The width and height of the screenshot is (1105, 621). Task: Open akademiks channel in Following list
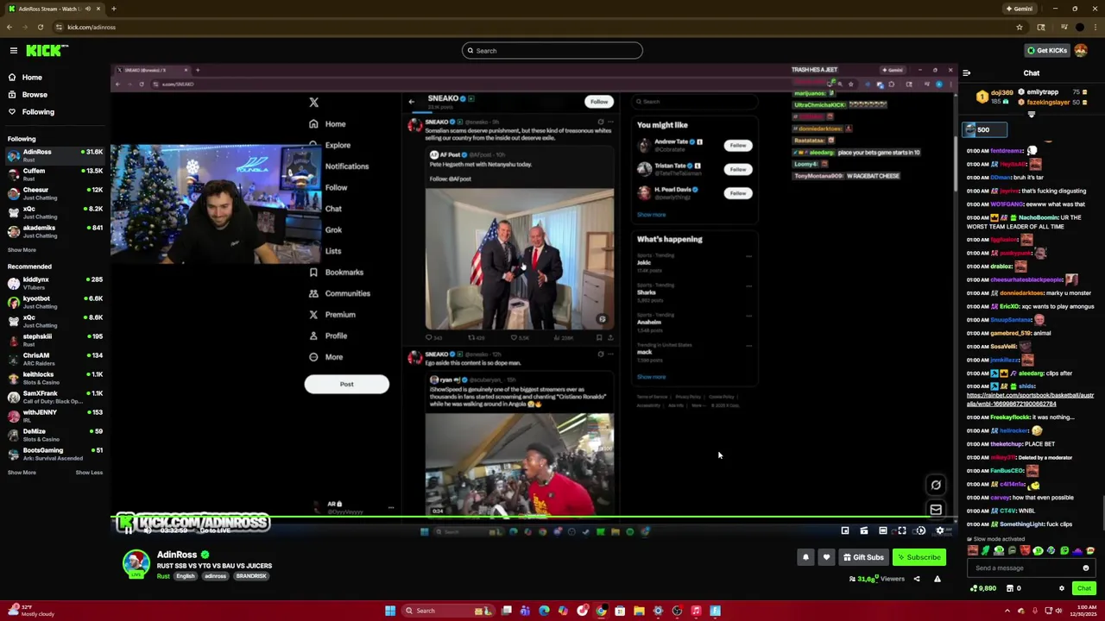pos(54,231)
